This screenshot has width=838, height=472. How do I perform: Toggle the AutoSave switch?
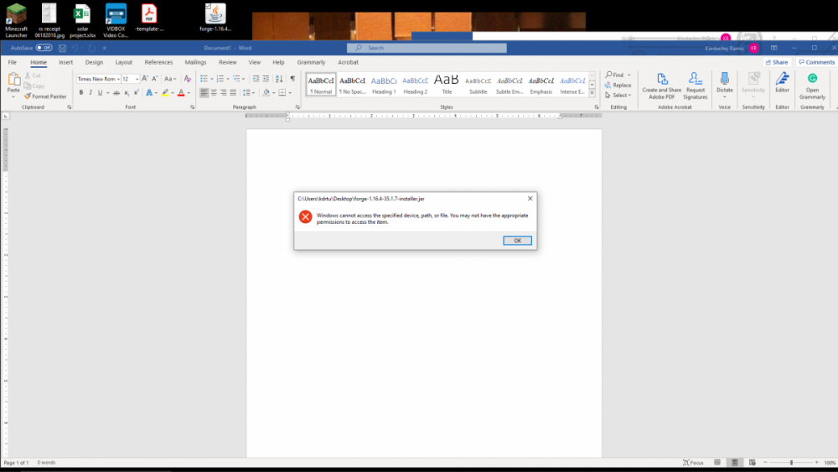pyautogui.click(x=44, y=48)
